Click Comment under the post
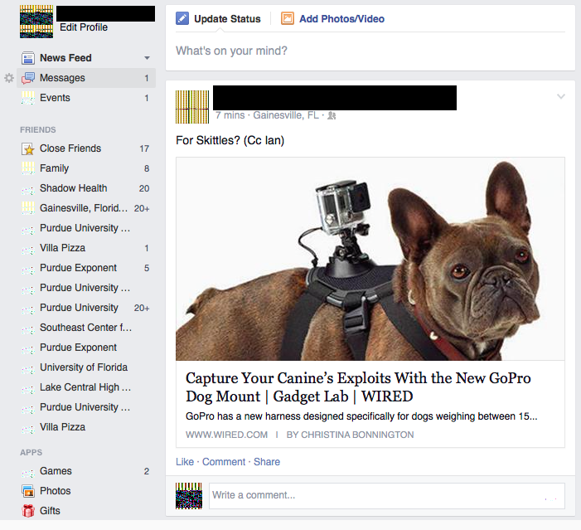 tap(224, 462)
